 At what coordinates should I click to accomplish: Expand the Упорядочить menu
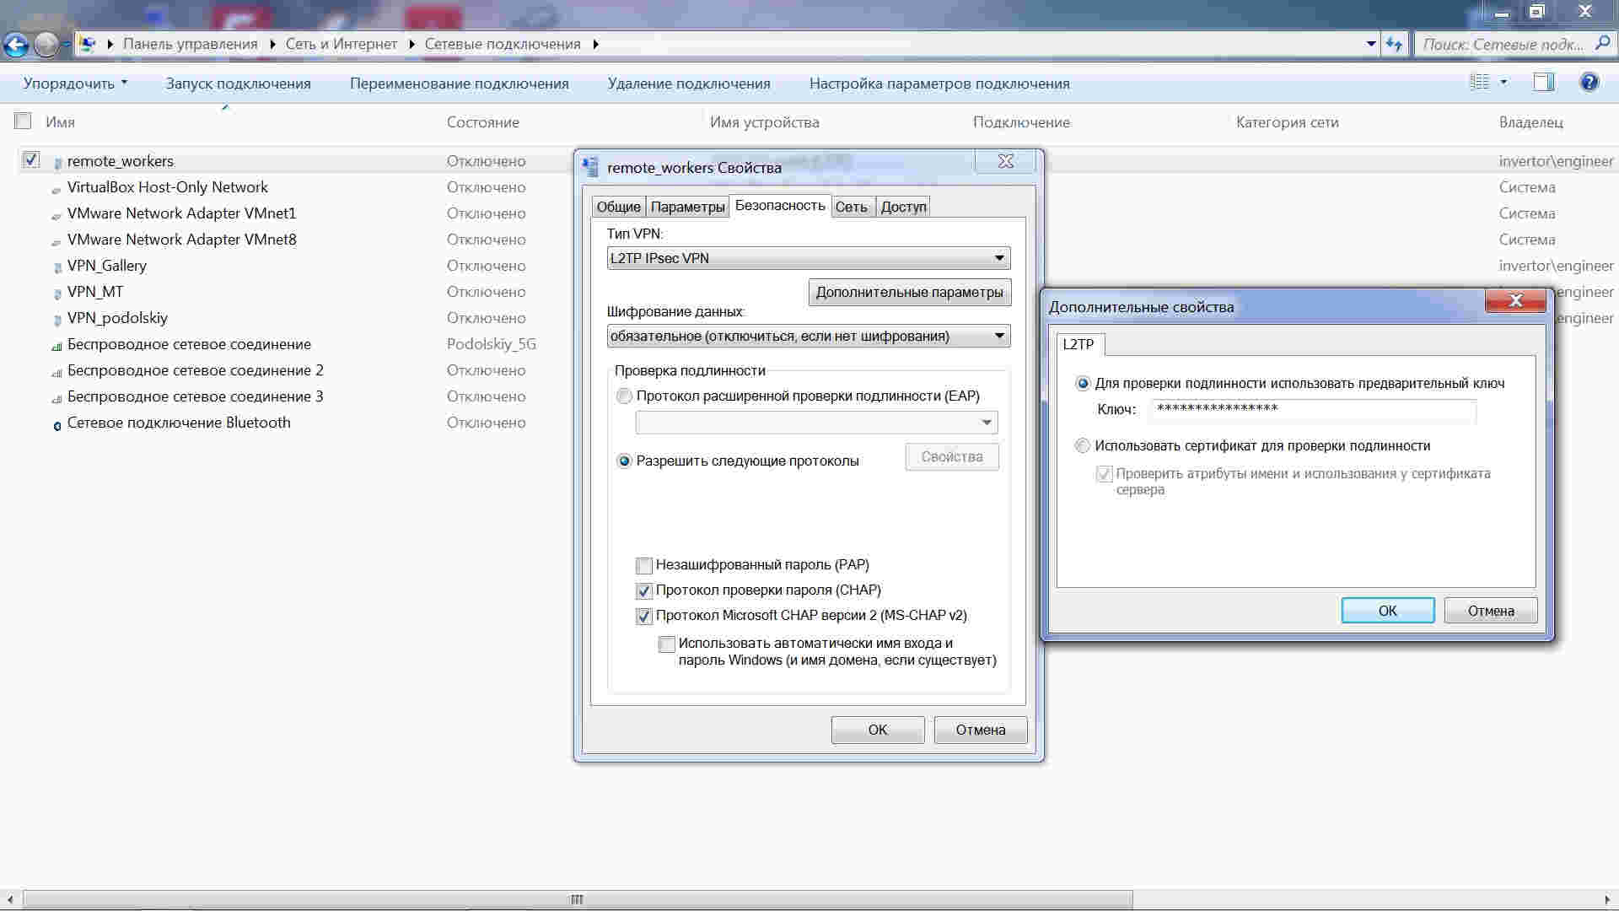[75, 83]
